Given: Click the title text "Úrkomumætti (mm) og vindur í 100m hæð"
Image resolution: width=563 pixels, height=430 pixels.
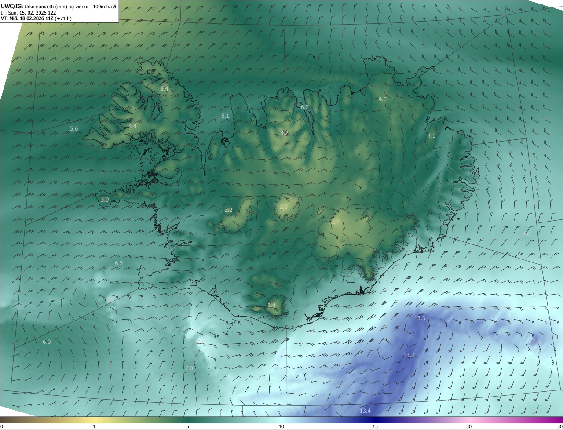Looking at the screenshot, I should [70, 7].
